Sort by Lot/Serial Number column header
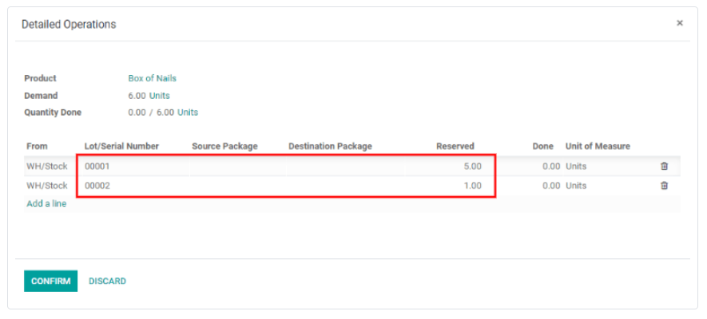707x319 pixels. [121, 146]
